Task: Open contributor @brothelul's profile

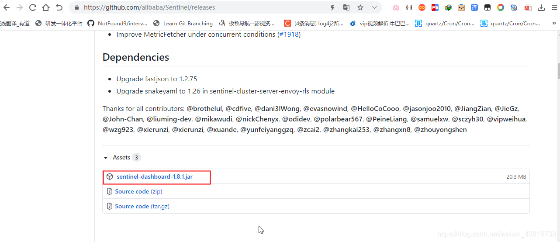Action: (x=204, y=108)
